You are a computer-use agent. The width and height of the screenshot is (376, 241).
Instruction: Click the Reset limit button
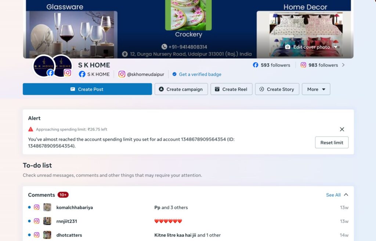pos(332,143)
